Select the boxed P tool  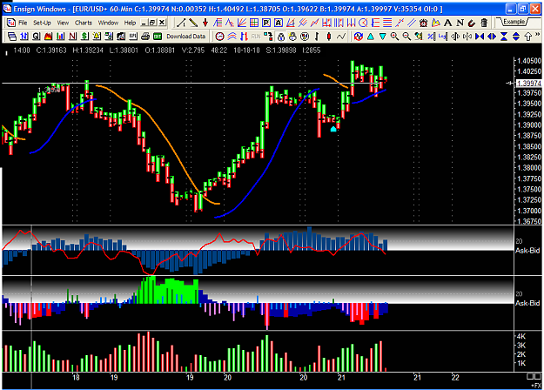266,23
